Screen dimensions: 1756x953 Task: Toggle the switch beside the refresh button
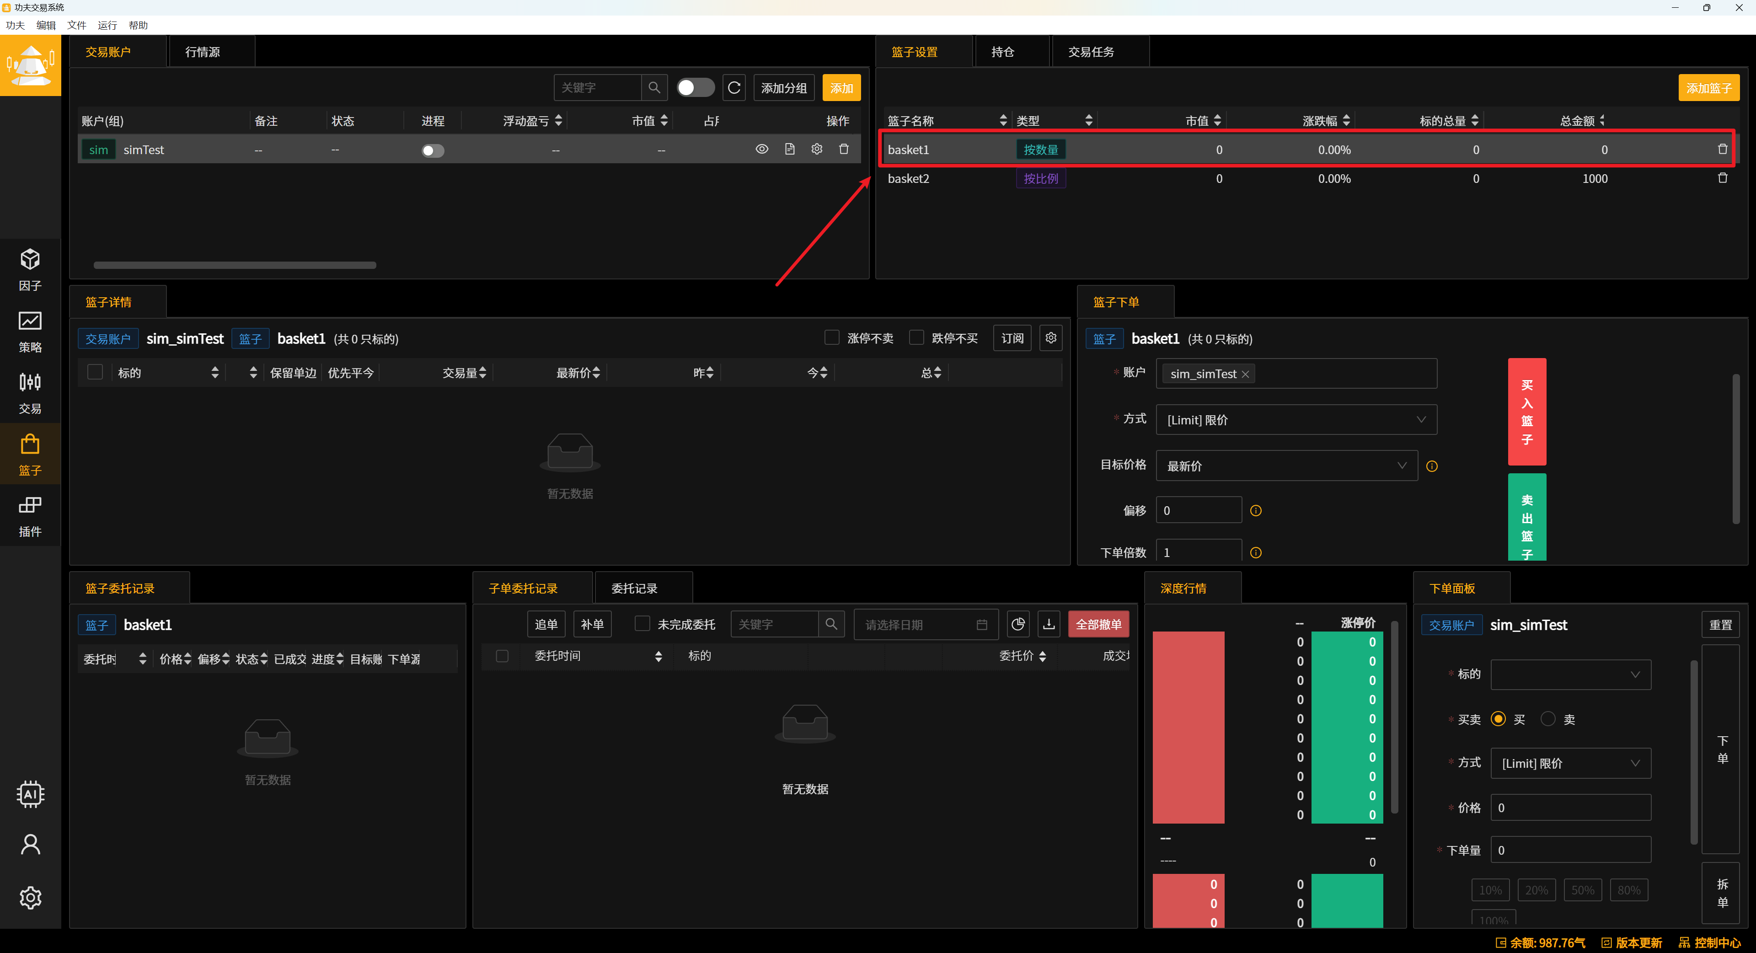click(695, 88)
